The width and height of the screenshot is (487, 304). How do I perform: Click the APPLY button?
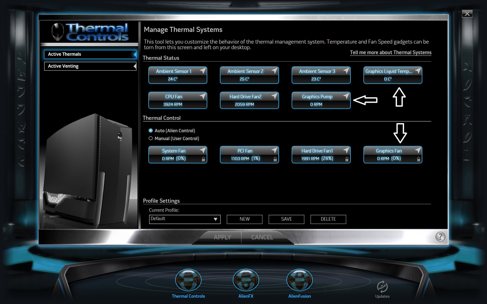(x=222, y=237)
